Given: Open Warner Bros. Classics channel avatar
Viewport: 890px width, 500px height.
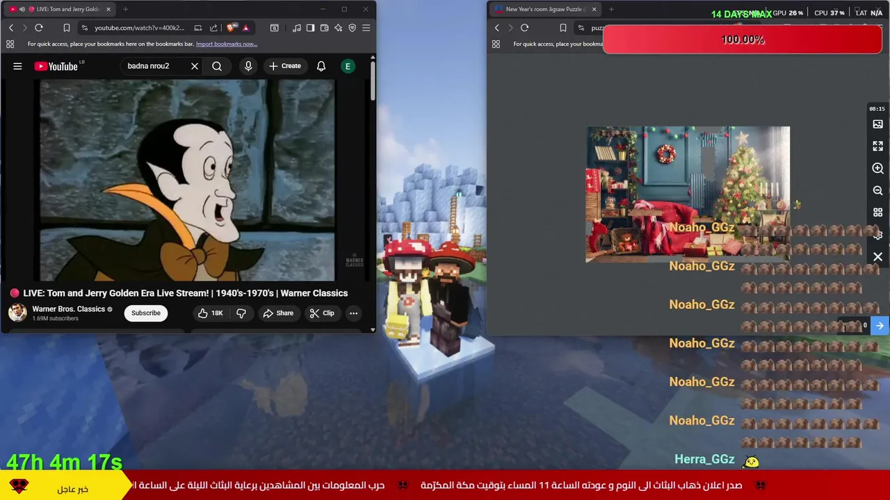Looking at the screenshot, I should click(17, 312).
